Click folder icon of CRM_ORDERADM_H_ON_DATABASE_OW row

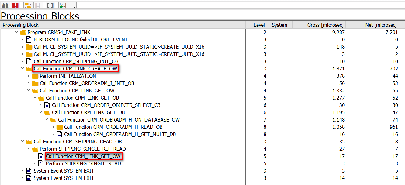point(53,120)
